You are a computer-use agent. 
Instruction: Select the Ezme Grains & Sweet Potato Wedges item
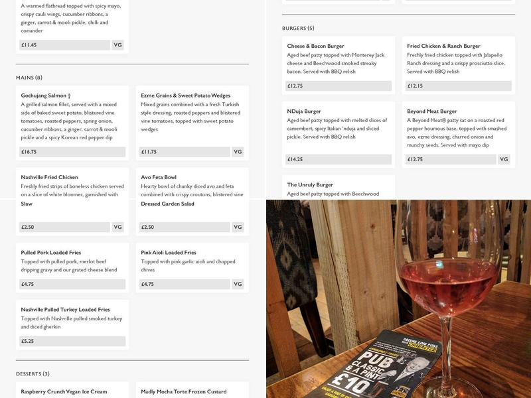pos(192,123)
